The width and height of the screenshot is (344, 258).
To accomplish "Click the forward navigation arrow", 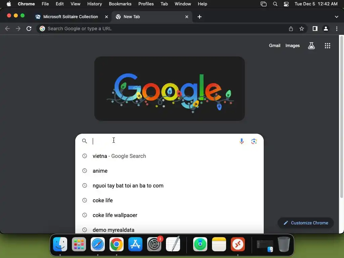I will (x=18, y=29).
